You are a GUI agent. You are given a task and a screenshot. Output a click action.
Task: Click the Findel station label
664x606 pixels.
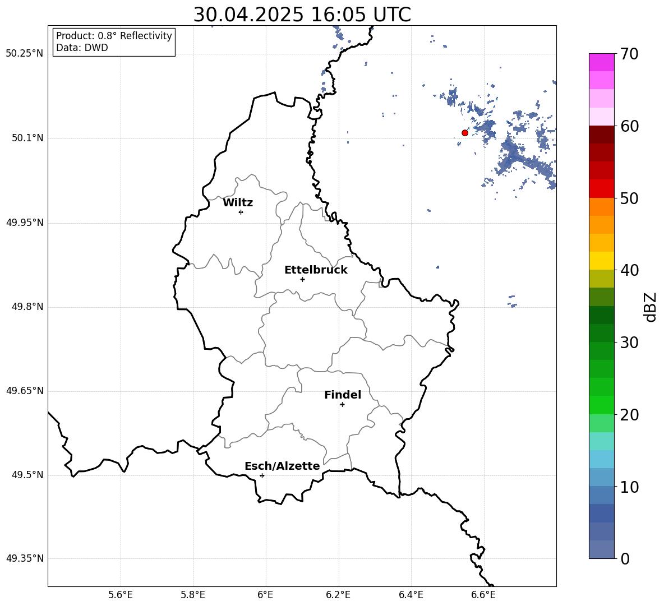[343, 395]
